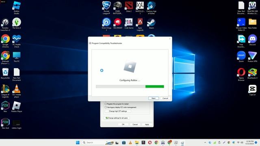Close the Program Compatibility Troubleshooter window
260x146 pixels.
coord(170,39)
